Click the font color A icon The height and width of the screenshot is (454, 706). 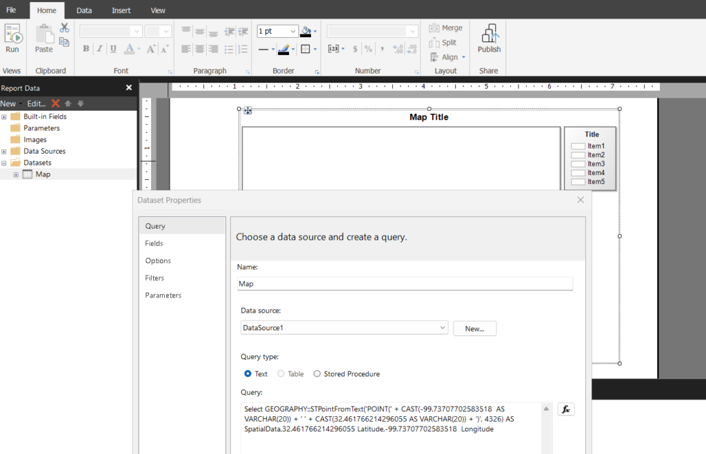point(129,49)
